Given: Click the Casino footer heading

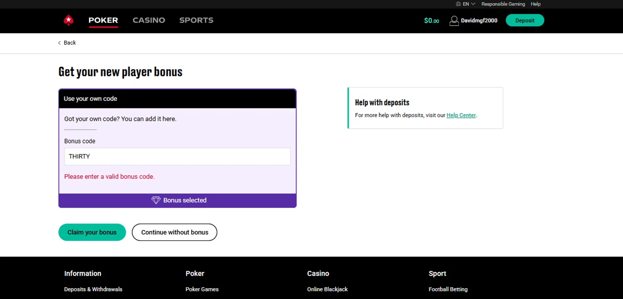Looking at the screenshot, I should (x=318, y=274).
